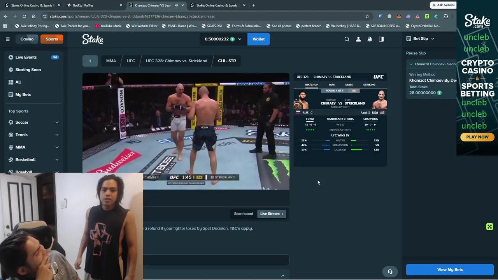Image resolution: width=498 pixels, height=280 pixels.
Task: Switch to Sports mode
Action: tap(52, 39)
